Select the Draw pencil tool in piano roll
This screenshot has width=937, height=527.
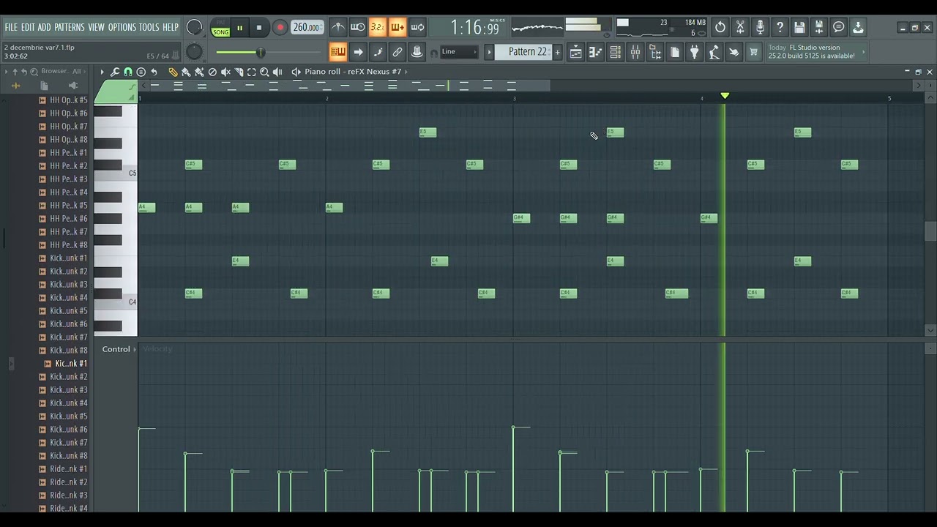coord(173,72)
